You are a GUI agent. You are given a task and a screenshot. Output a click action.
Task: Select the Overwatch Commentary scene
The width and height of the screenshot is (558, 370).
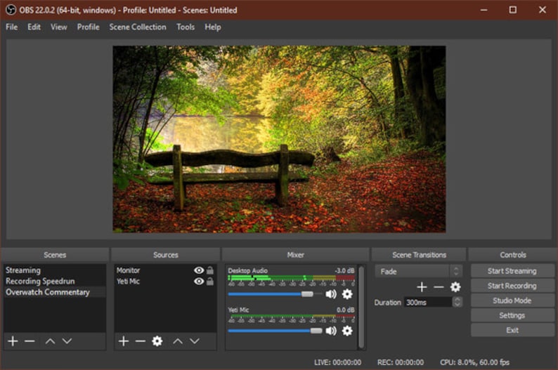point(55,292)
